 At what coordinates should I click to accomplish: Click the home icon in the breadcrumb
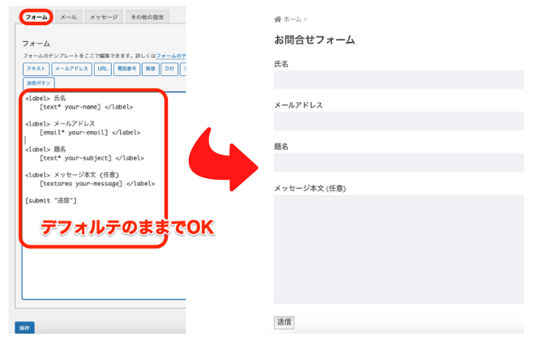(x=278, y=19)
